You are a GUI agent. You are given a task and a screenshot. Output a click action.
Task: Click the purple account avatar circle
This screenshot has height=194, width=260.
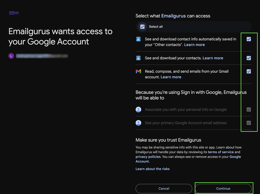pyautogui.click(x=11, y=56)
